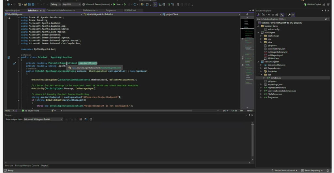Collapse the Solution Items folder node
The height and width of the screenshot is (173, 334).
pos(258,26)
